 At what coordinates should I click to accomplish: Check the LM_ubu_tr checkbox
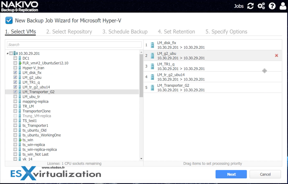pyautogui.click(x=15, y=97)
